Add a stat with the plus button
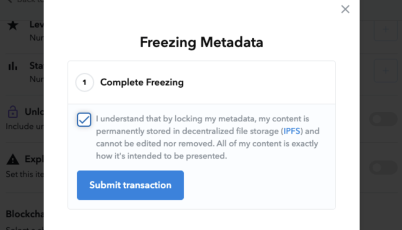 coord(384,71)
